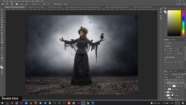Viewport: 186px width, 105px height.
Task: Hide Layer 7 eye icon
Action: point(164,95)
